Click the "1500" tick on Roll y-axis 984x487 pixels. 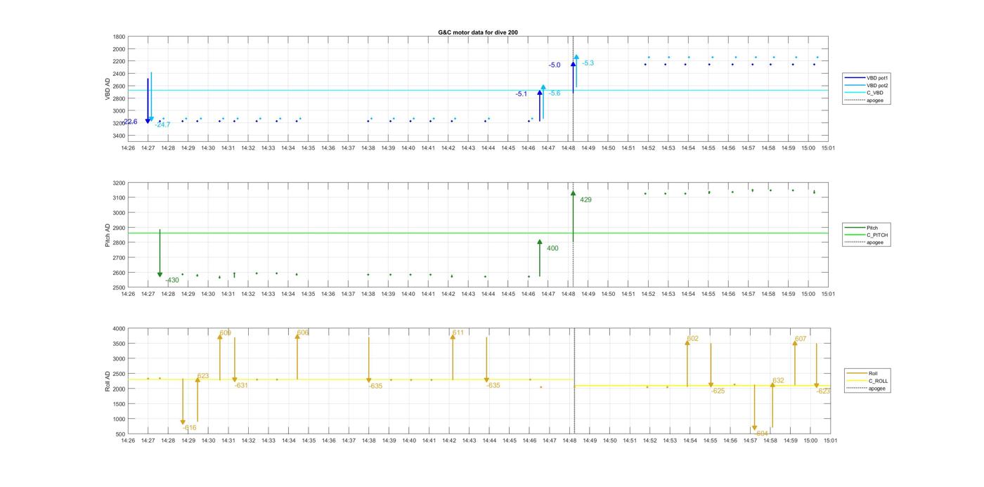point(119,404)
